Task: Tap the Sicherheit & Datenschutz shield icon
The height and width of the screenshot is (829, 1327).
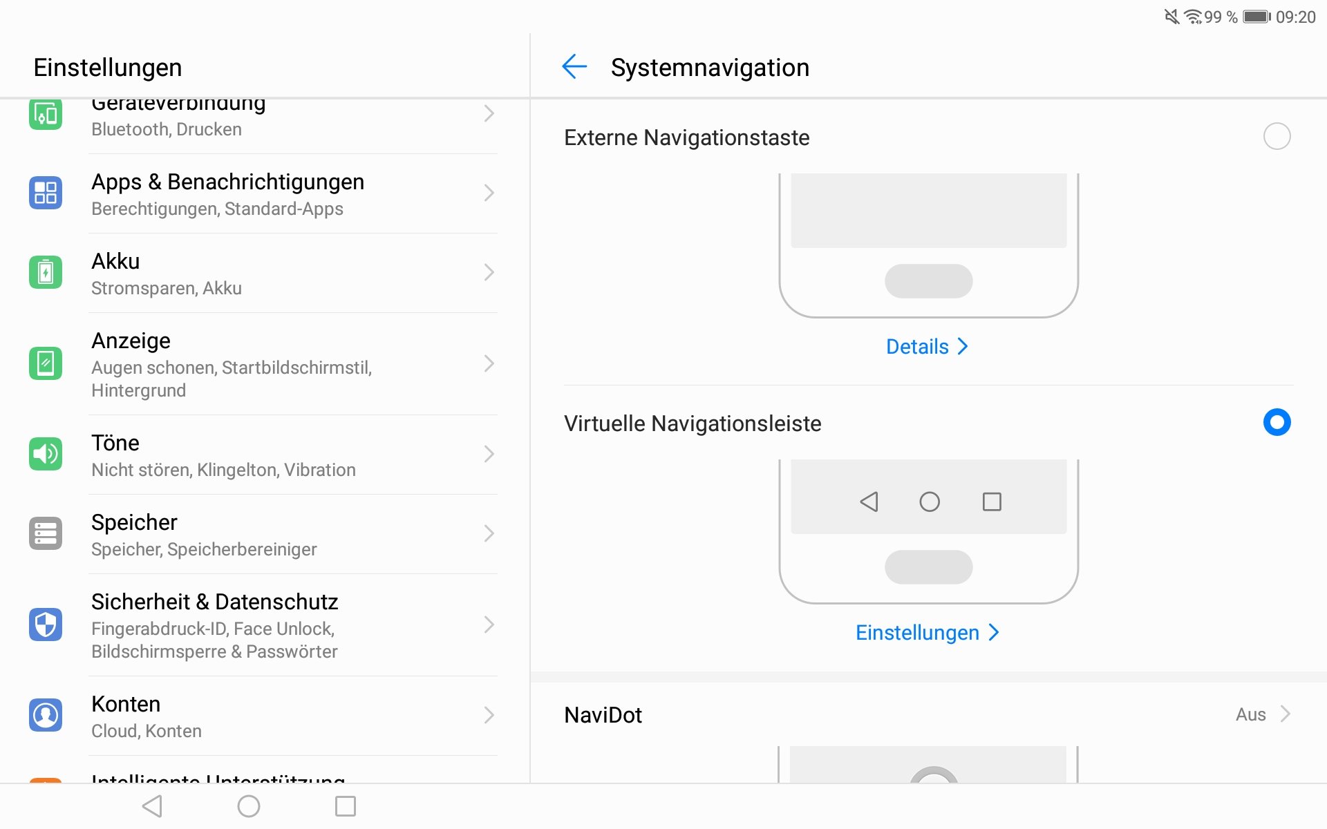Action: pos(46,625)
